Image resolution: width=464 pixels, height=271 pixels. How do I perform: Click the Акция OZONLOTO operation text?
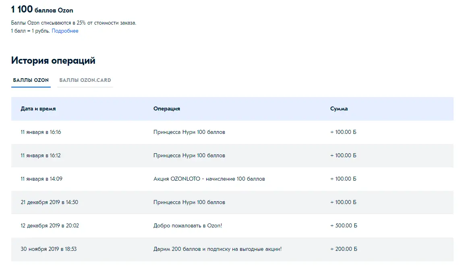(x=209, y=179)
